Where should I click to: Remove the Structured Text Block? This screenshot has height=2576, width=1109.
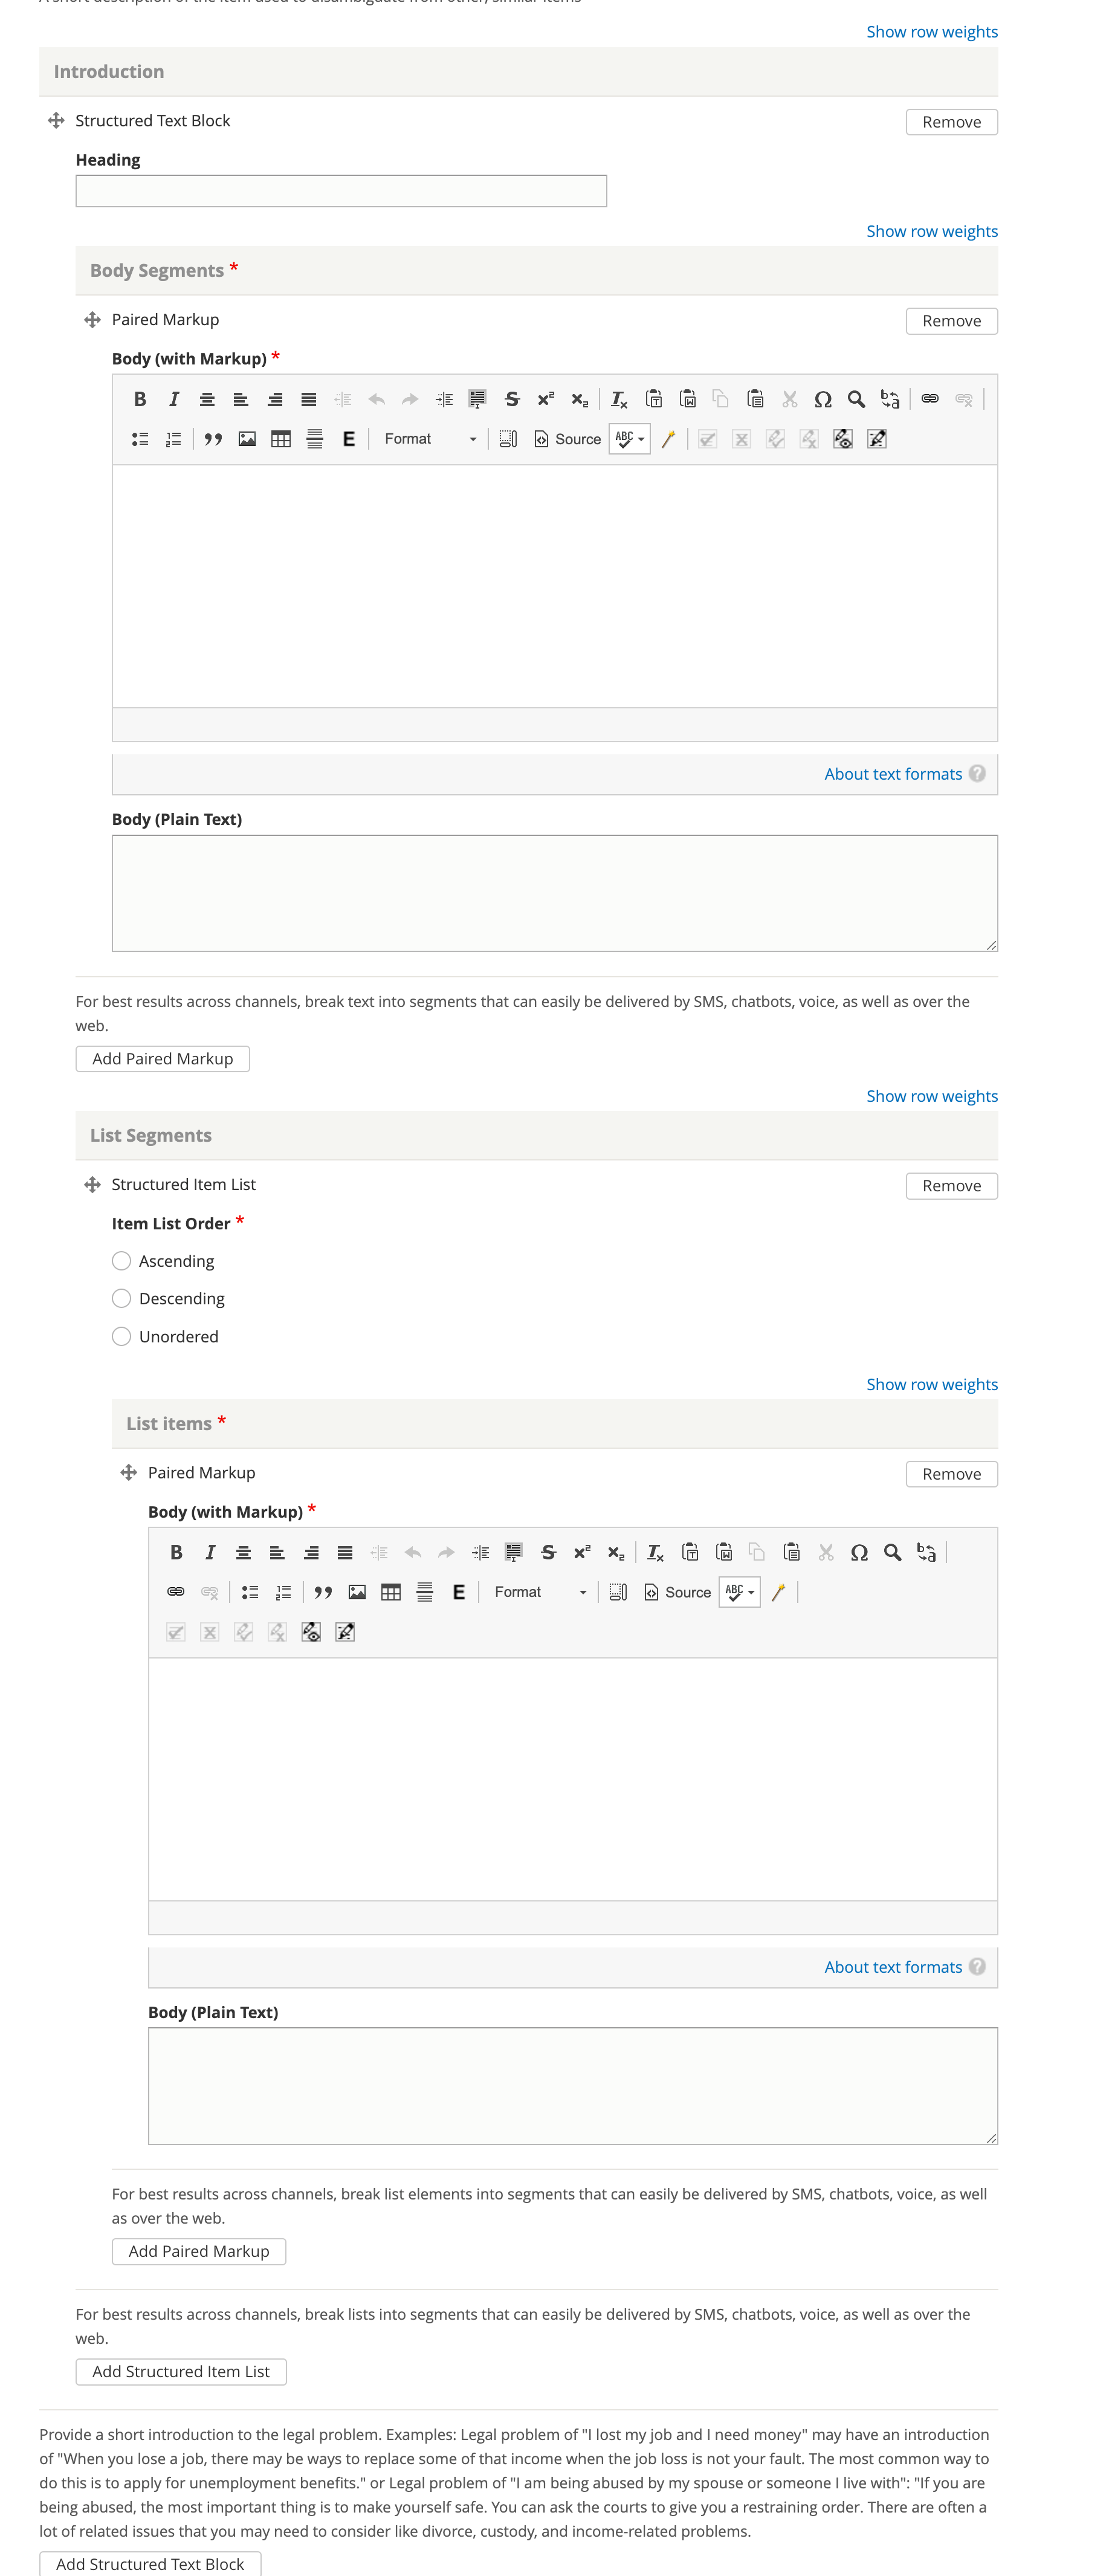point(951,122)
